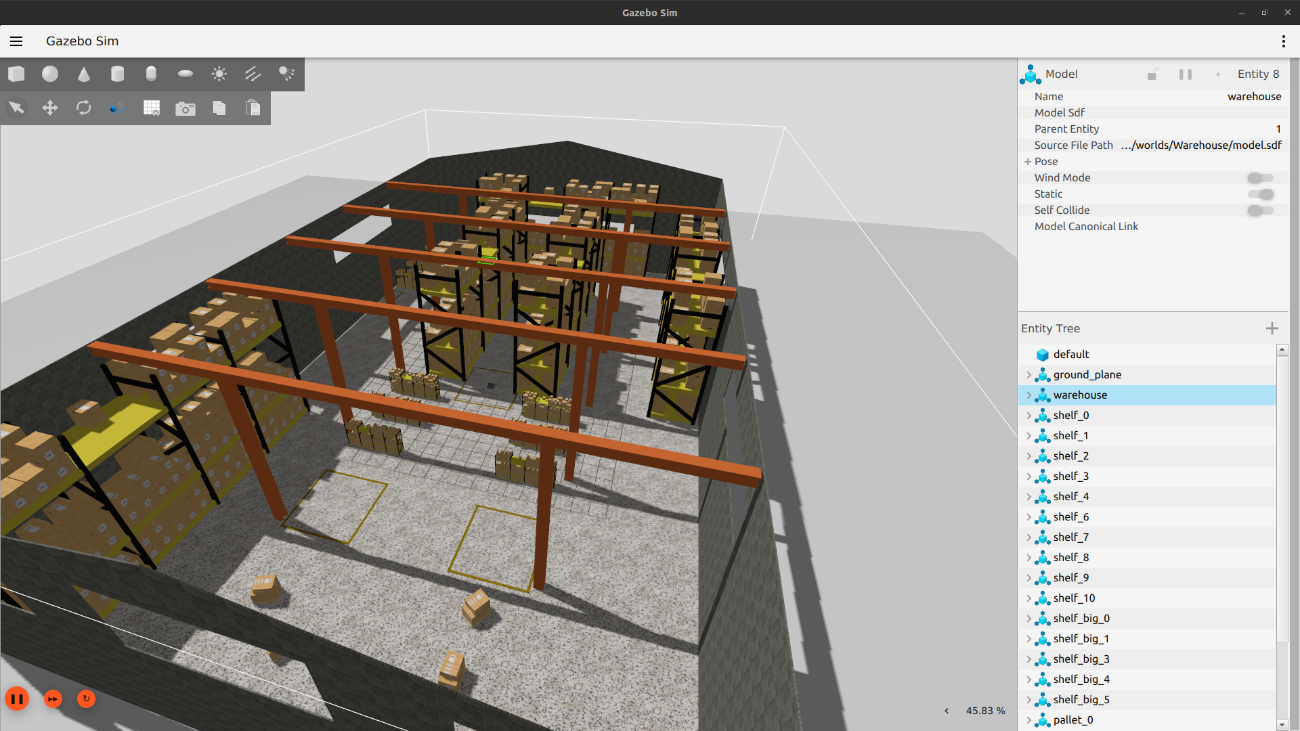The image size is (1300, 731).
Task: Insert a cylinder shape
Action: click(118, 74)
